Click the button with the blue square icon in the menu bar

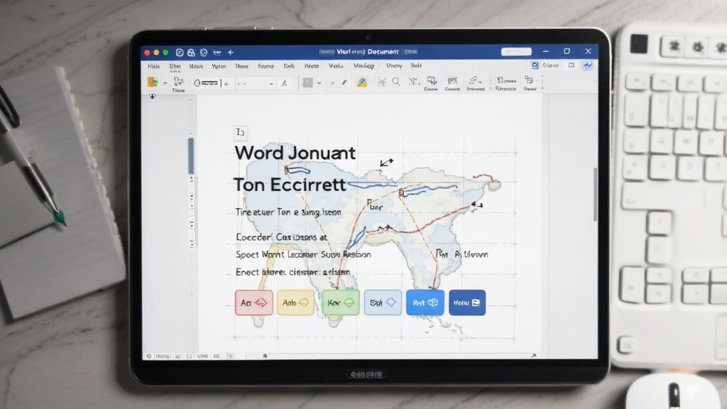(545, 65)
